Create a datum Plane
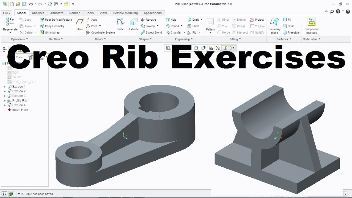This screenshot has width=352, height=198. point(80,24)
